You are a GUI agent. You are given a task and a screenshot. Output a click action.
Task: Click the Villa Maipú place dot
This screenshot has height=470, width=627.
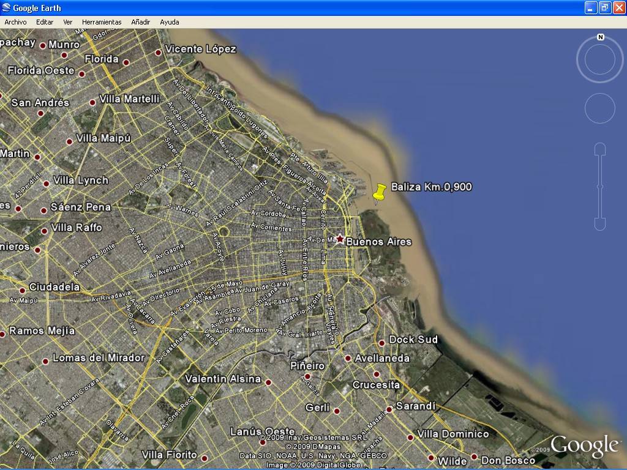click(x=69, y=141)
